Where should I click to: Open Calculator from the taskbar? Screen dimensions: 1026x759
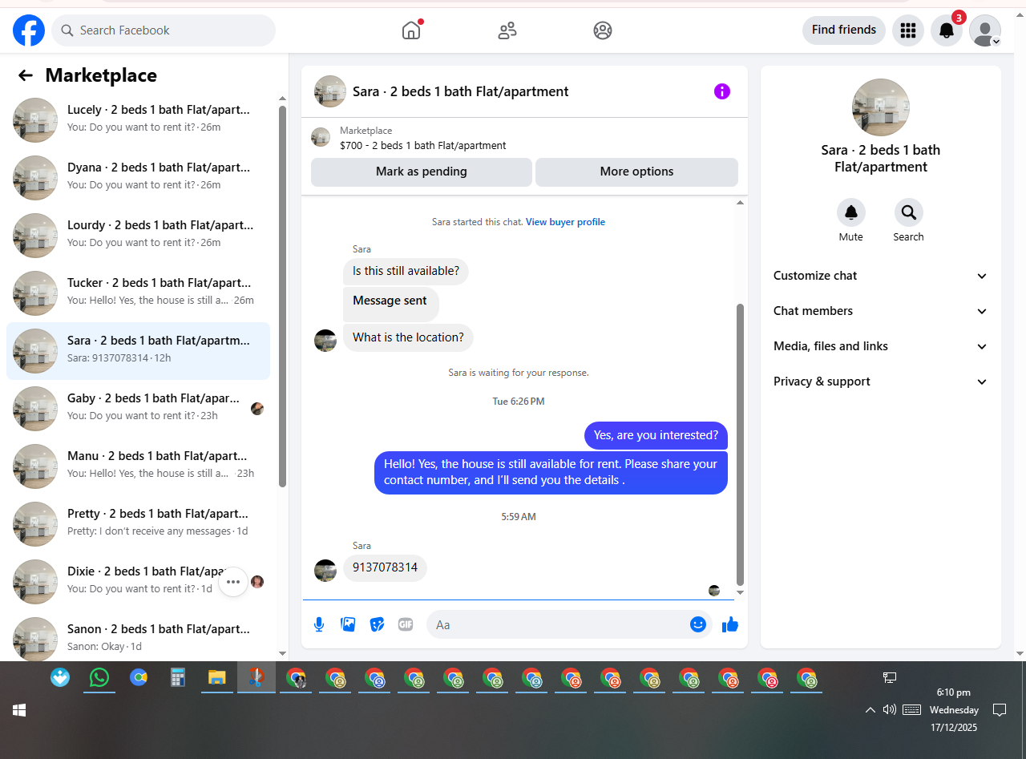[x=178, y=678]
